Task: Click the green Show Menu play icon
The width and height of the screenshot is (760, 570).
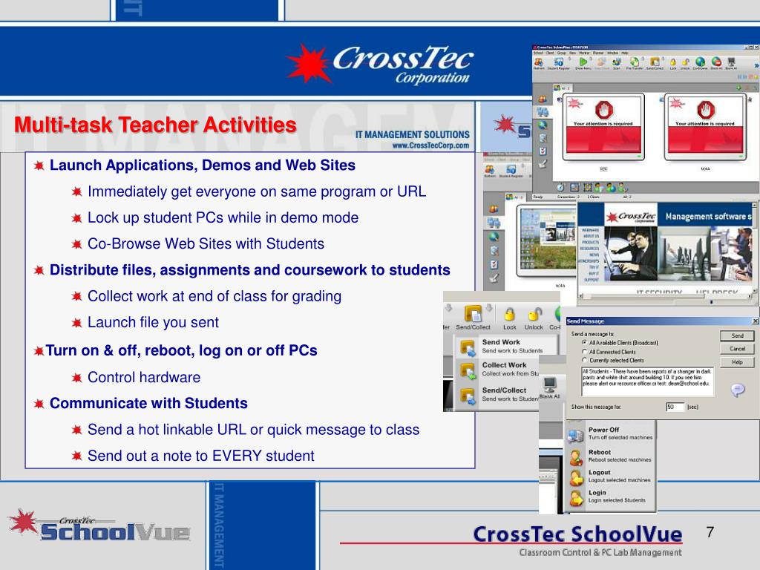Action: tap(583, 62)
